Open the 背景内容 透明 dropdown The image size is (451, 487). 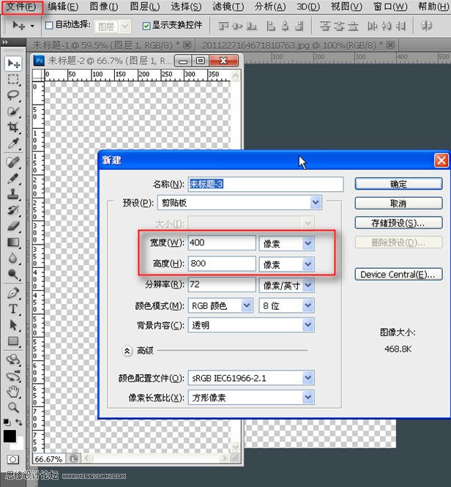tap(307, 325)
